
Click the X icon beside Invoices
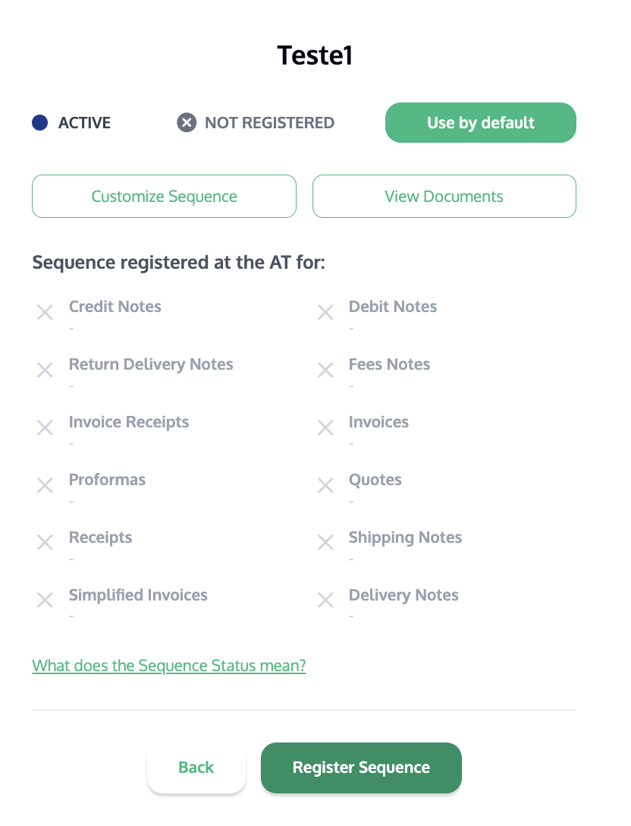pos(325,427)
